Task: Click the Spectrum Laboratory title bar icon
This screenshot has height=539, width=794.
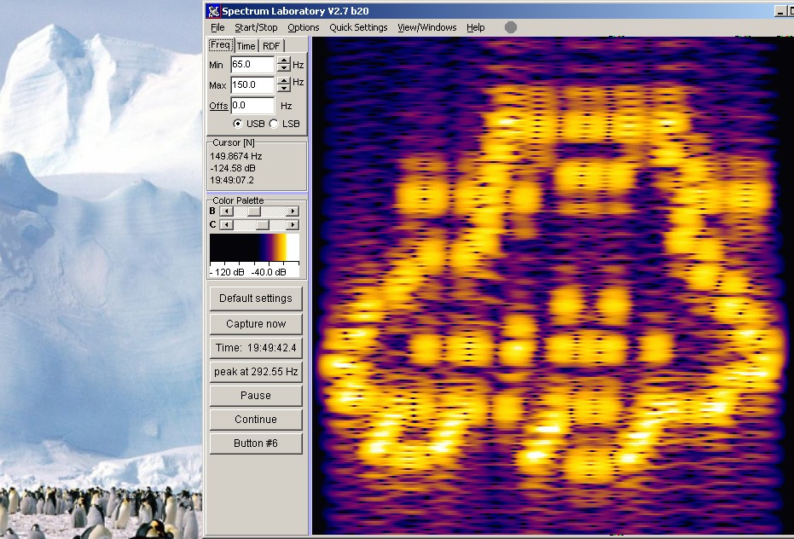Action: (x=214, y=10)
